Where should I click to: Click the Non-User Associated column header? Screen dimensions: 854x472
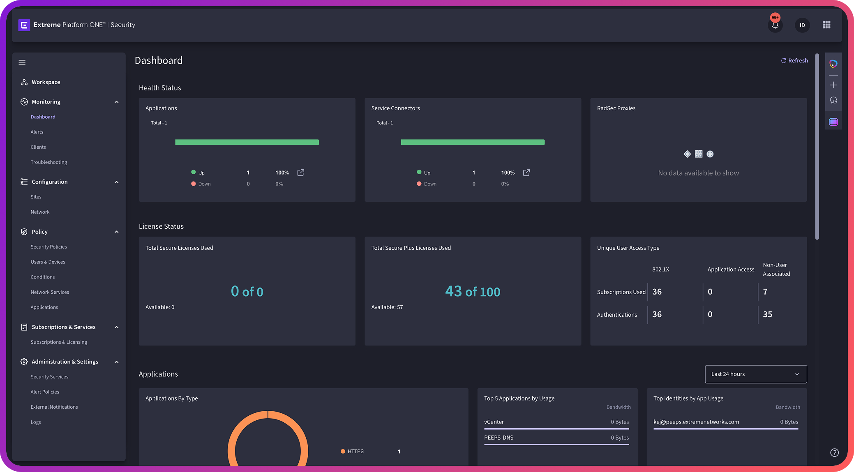pos(777,269)
